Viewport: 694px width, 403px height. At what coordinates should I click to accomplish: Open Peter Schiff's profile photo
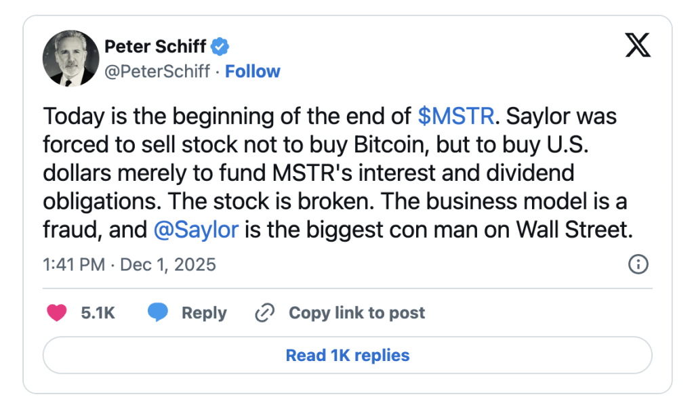pyautogui.click(x=70, y=58)
